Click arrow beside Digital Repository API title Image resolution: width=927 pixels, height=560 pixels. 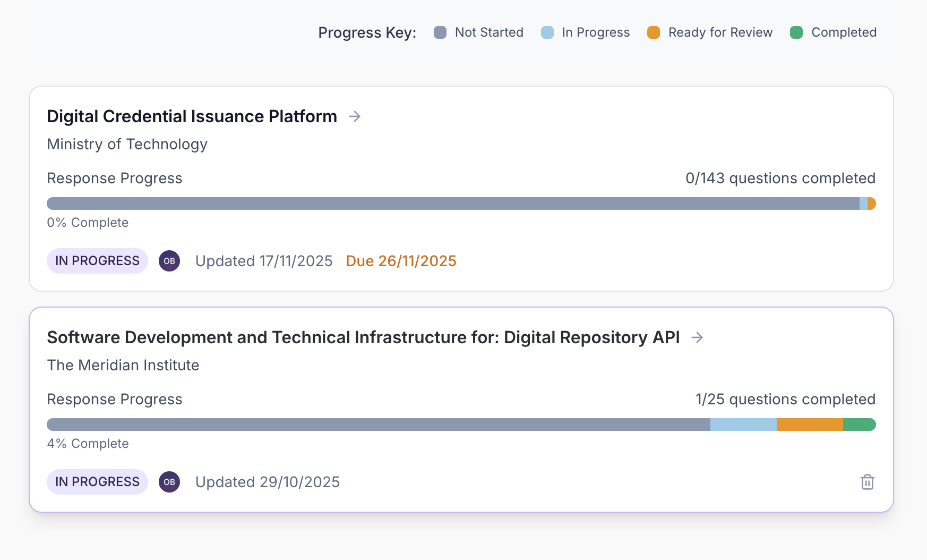coord(697,337)
